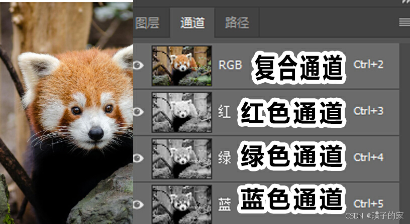Select the 红 channel name label
410x224 pixels.
pos(225,112)
